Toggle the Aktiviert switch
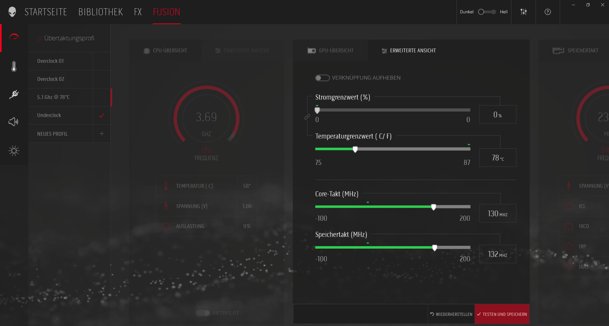This screenshot has width=609, height=326. [203, 313]
